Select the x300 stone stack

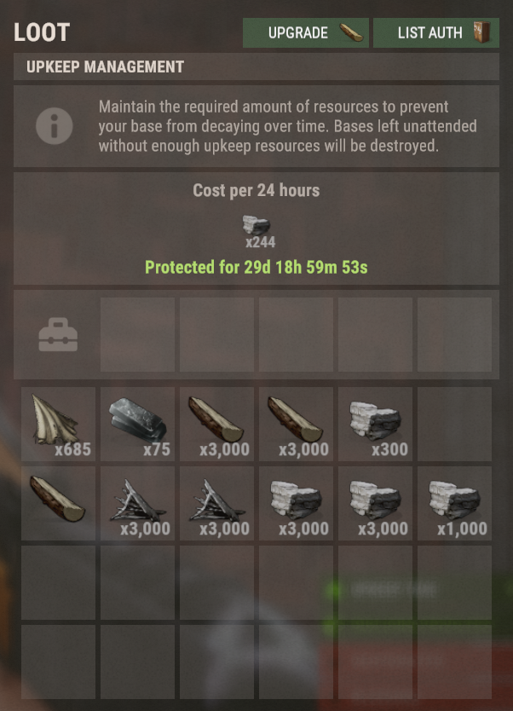pyautogui.click(x=375, y=424)
